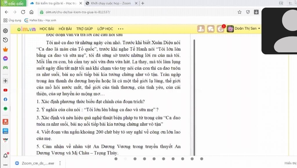Open olm.vn chat messages icon

(211, 29)
